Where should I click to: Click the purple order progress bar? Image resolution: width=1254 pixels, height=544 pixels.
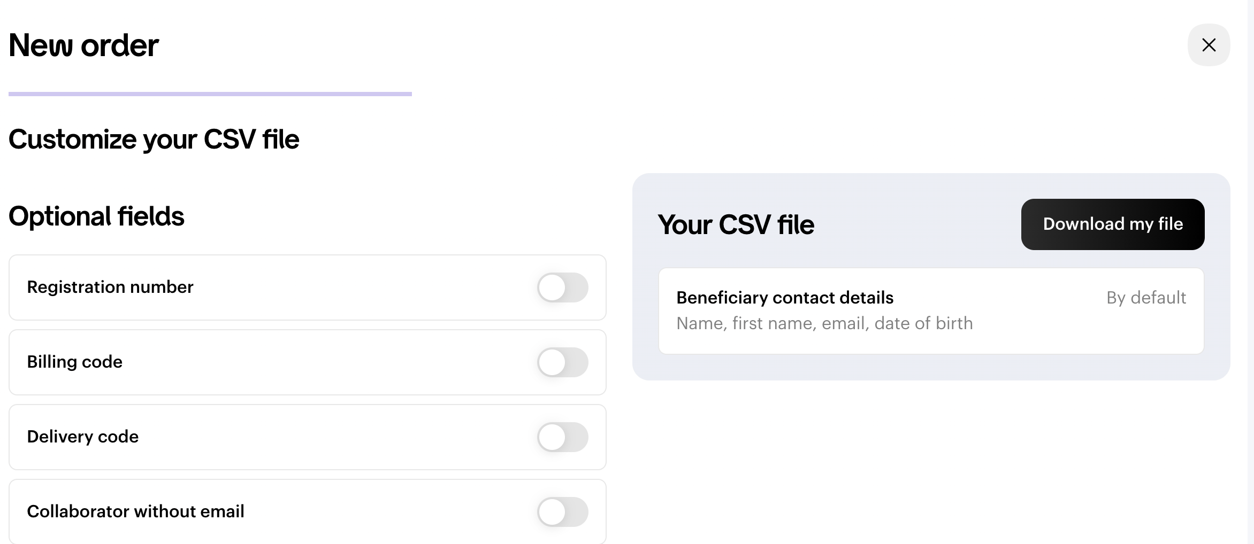point(210,94)
